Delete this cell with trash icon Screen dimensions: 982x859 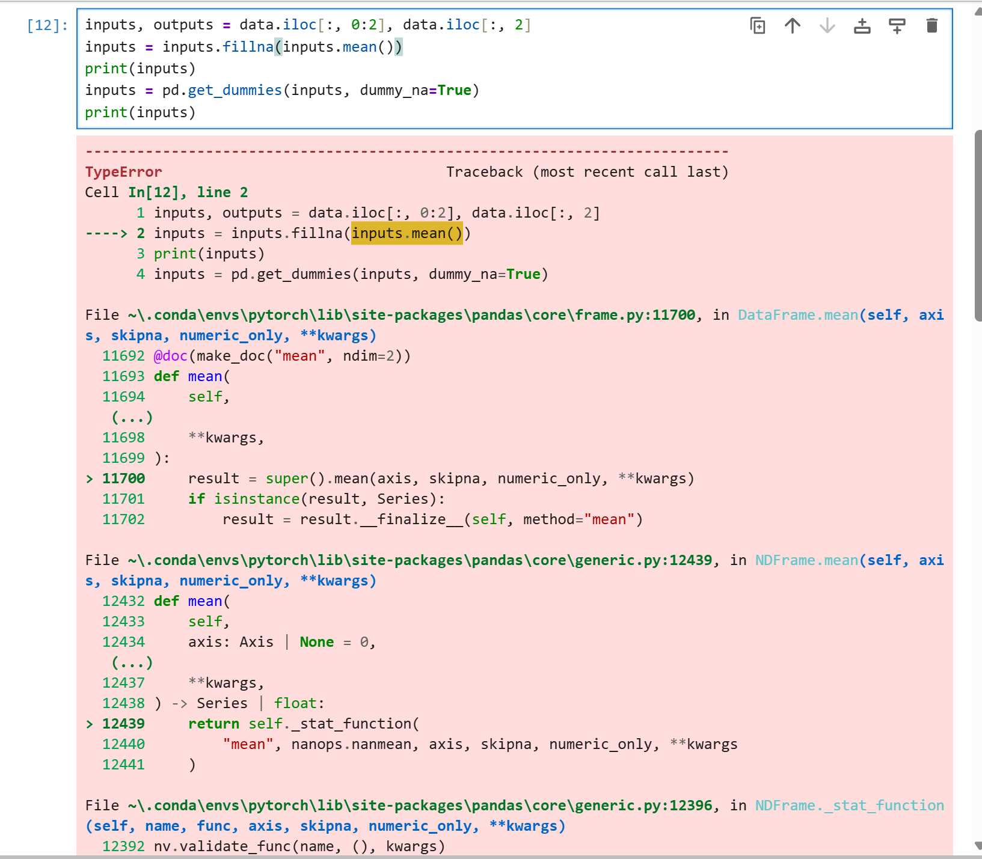[932, 26]
